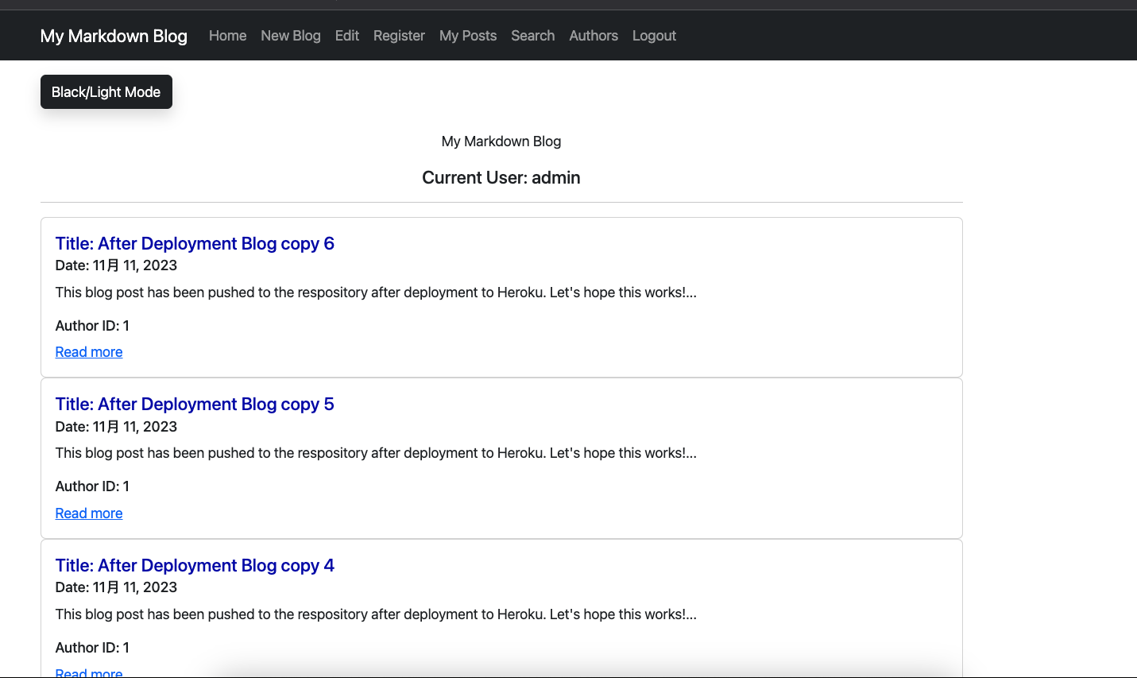The height and width of the screenshot is (678, 1137).
Task: Select the Current User: admin heading
Action: click(x=501, y=177)
